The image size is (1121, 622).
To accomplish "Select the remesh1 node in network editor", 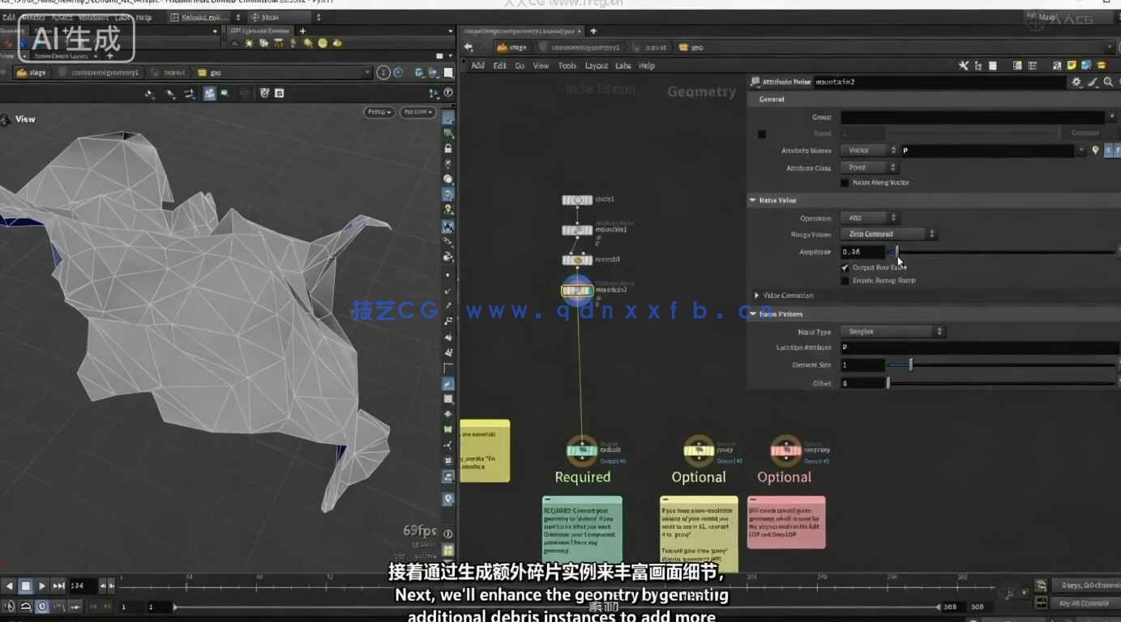I will click(x=577, y=260).
